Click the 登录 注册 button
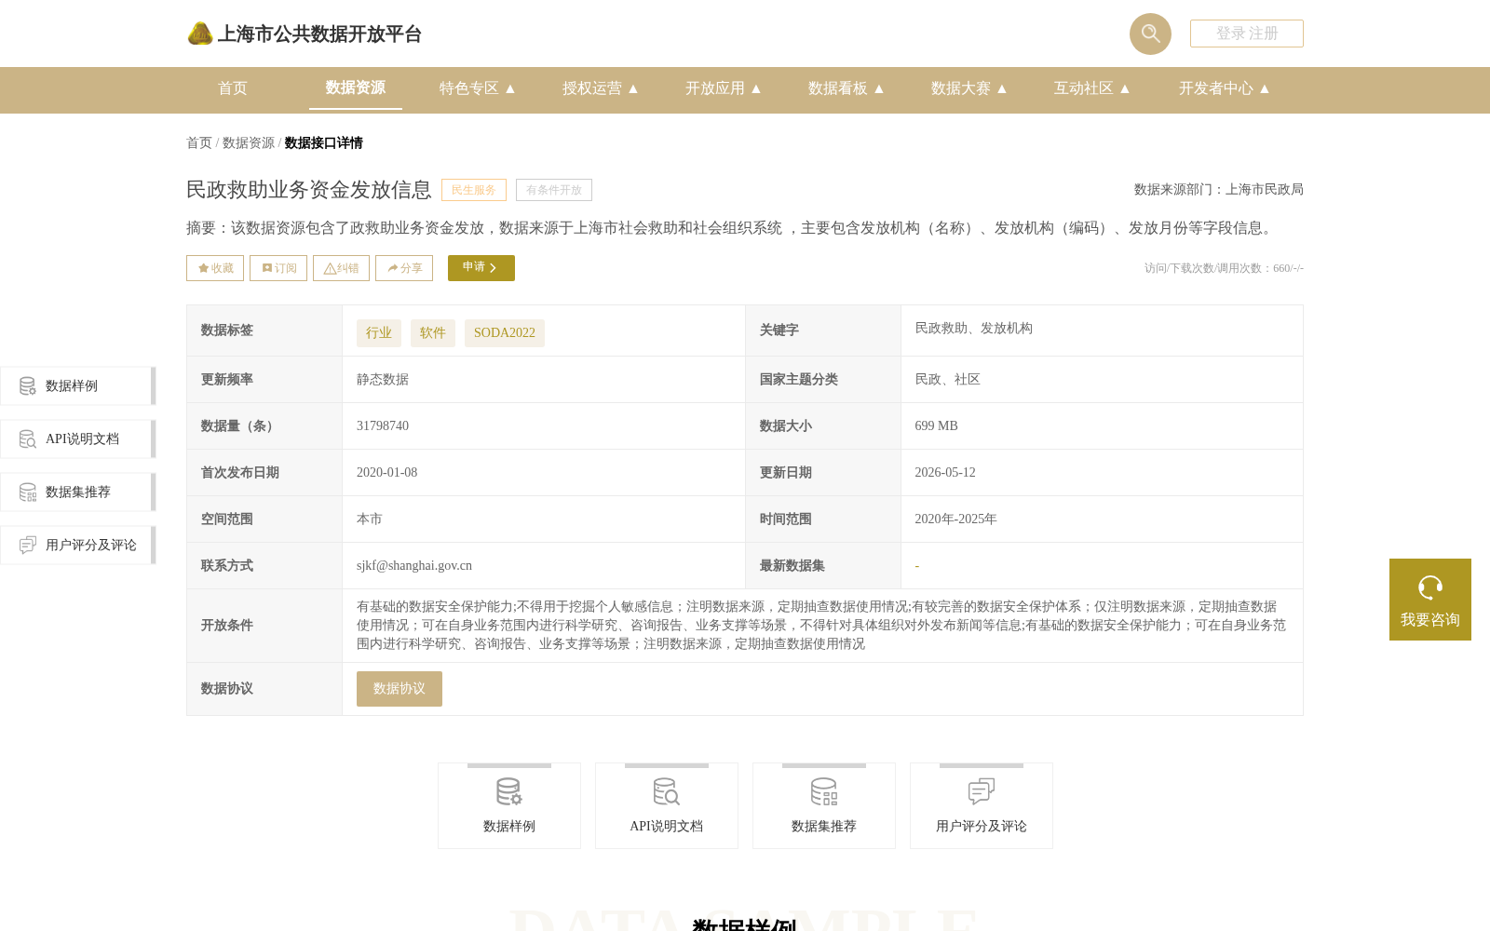 (1247, 34)
